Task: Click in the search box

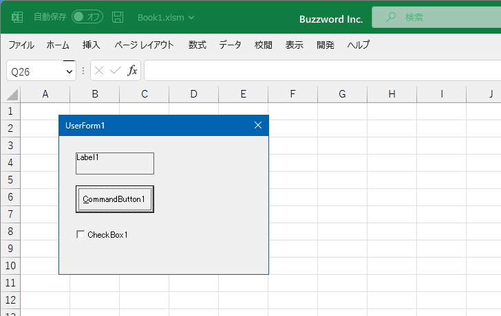Action: (436, 17)
